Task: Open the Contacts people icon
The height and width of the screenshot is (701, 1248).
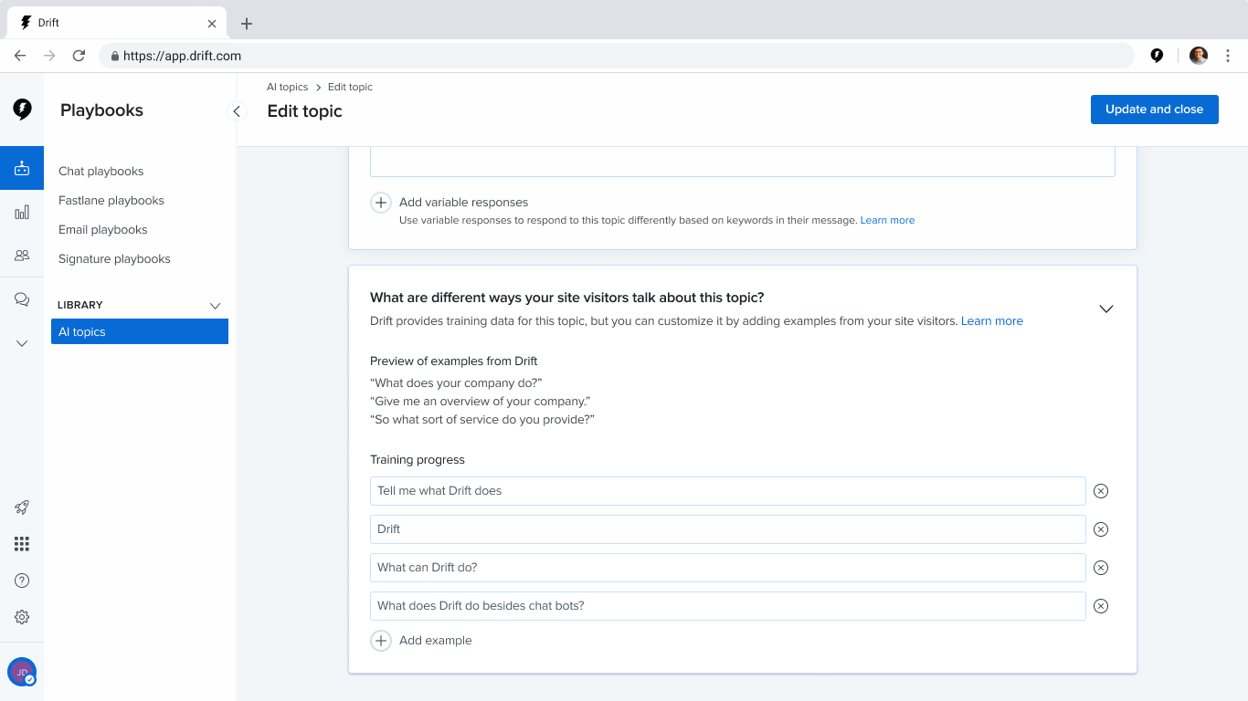Action: pyautogui.click(x=22, y=256)
